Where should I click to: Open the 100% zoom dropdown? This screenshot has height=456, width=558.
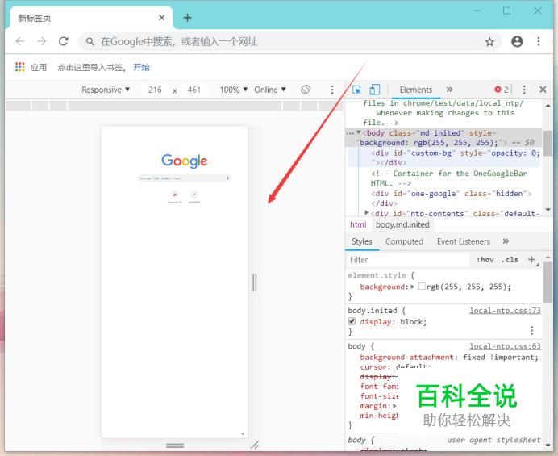pos(234,90)
